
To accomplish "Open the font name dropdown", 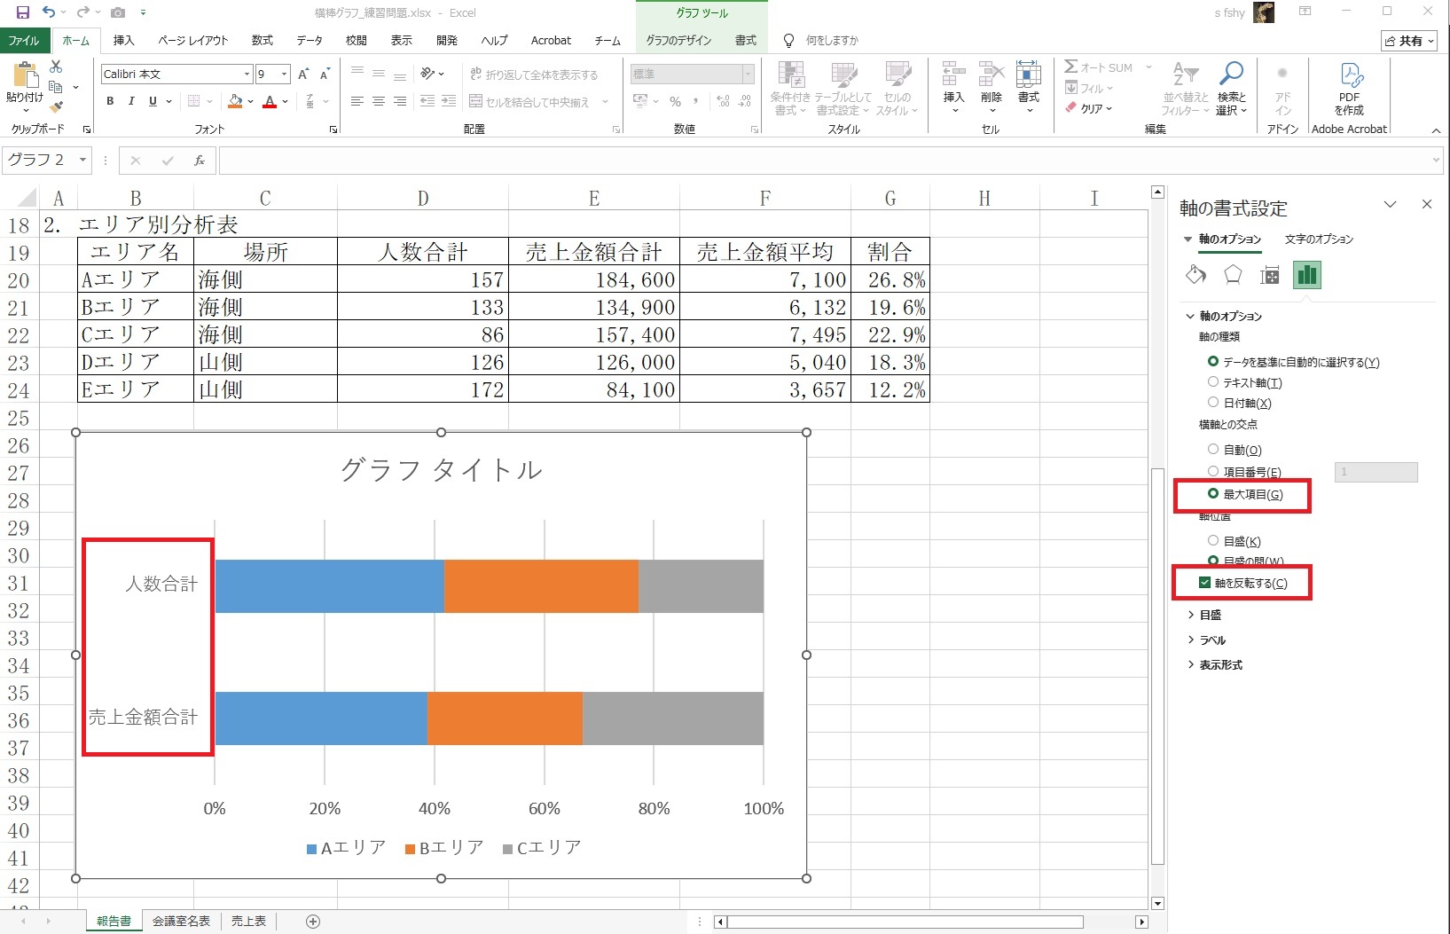I will [247, 74].
